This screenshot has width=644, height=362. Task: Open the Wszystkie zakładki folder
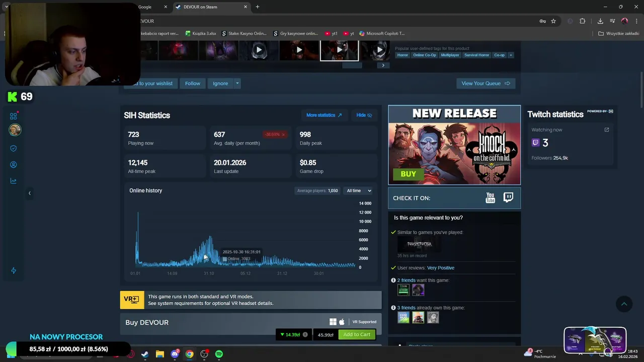point(619,34)
